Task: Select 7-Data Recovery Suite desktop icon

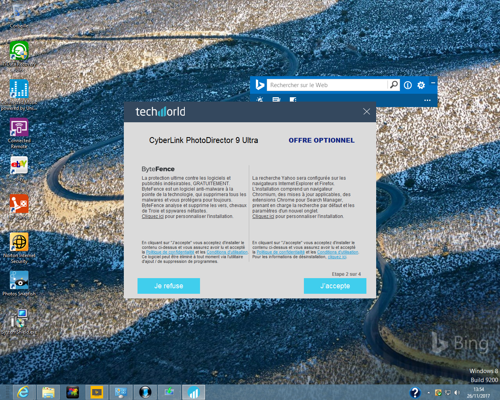Action: click(19, 57)
